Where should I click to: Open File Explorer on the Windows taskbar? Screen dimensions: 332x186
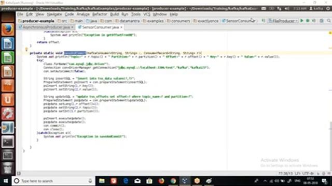click(x=102, y=181)
